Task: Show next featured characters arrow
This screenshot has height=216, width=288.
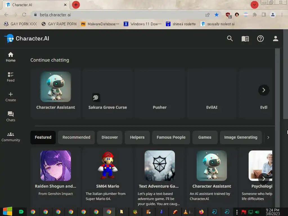Action: [264, 179]
